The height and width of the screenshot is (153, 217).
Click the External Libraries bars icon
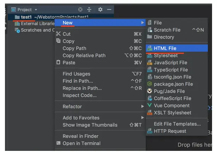tap(17, 24)
